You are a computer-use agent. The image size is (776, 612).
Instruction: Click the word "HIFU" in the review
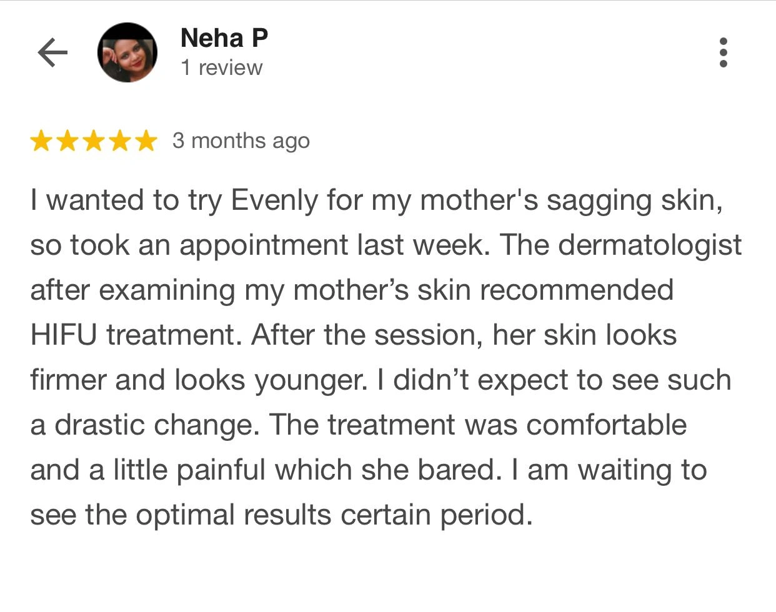point(63,335)
